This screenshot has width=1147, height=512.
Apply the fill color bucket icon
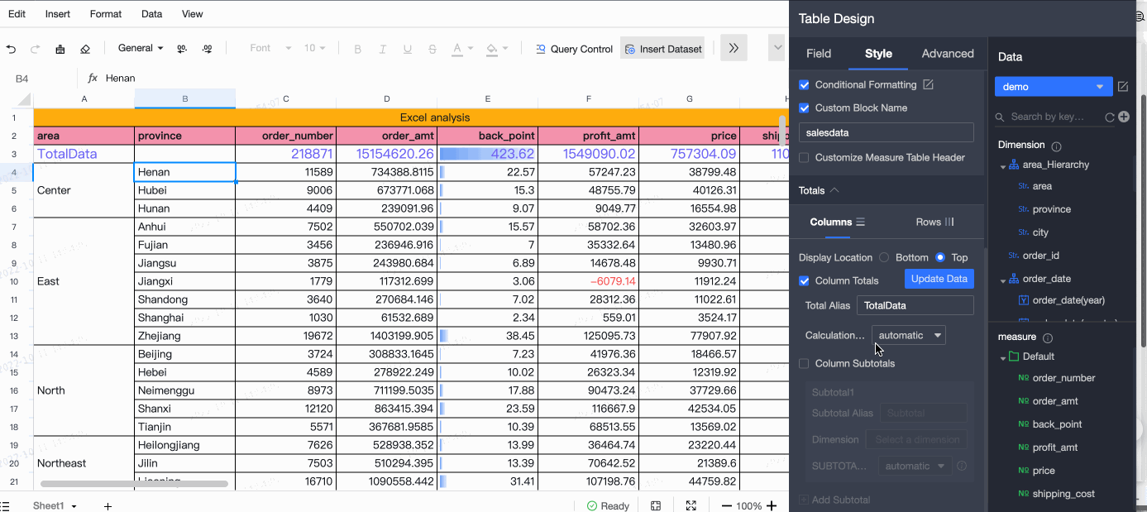492,49
